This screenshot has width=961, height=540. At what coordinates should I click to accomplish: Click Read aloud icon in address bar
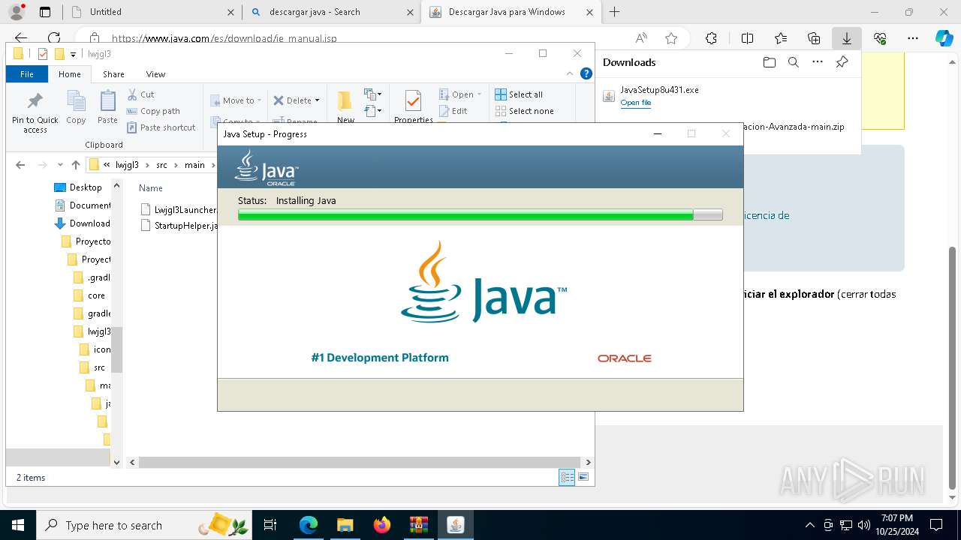tap(641, 38)
